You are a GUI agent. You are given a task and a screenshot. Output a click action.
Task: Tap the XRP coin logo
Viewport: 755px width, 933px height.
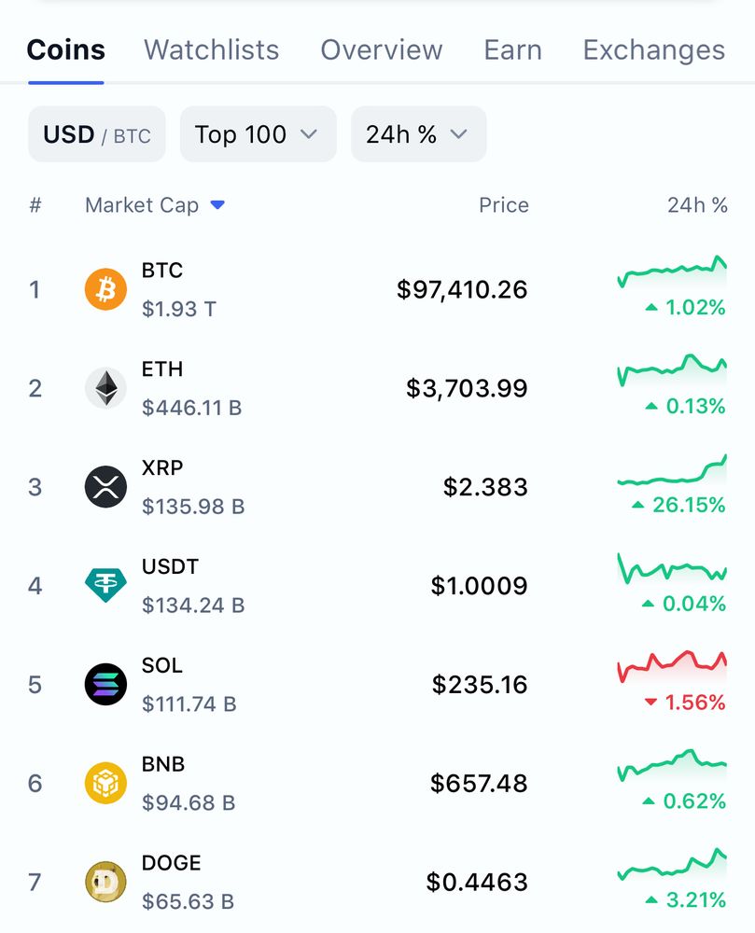coord(105,487)
